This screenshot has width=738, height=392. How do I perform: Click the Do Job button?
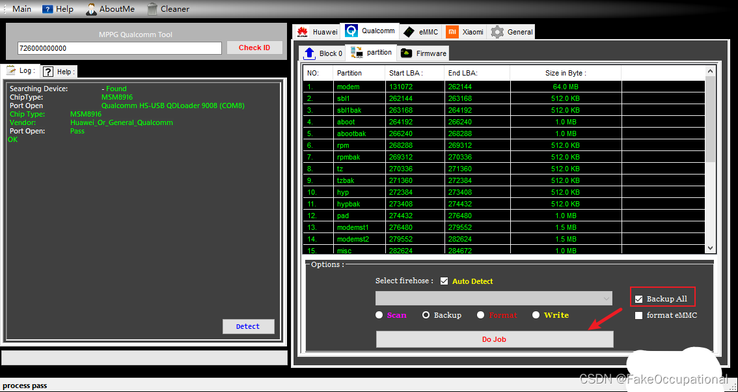[x=494, y=339]
